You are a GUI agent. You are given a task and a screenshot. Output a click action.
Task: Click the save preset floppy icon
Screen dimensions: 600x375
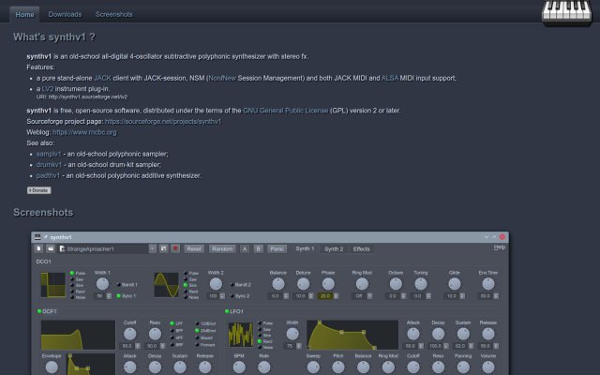(163, 248)
